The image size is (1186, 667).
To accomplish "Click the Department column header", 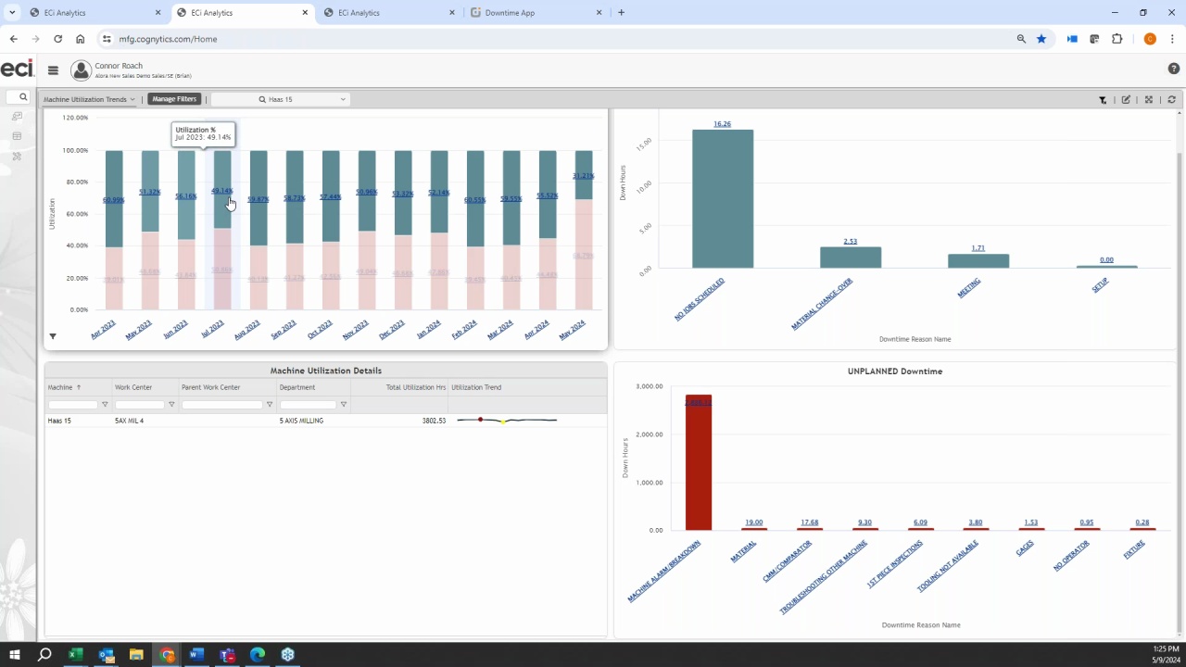I will 297,387.
